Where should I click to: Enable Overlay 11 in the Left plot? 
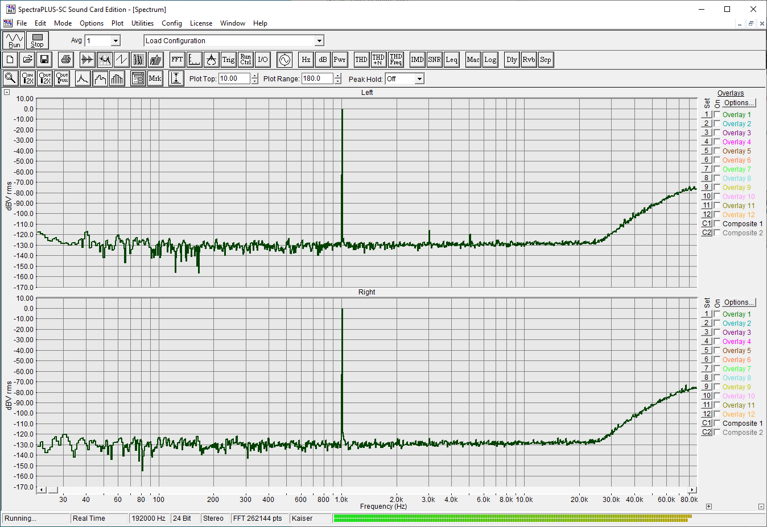[x=717, y=205]
